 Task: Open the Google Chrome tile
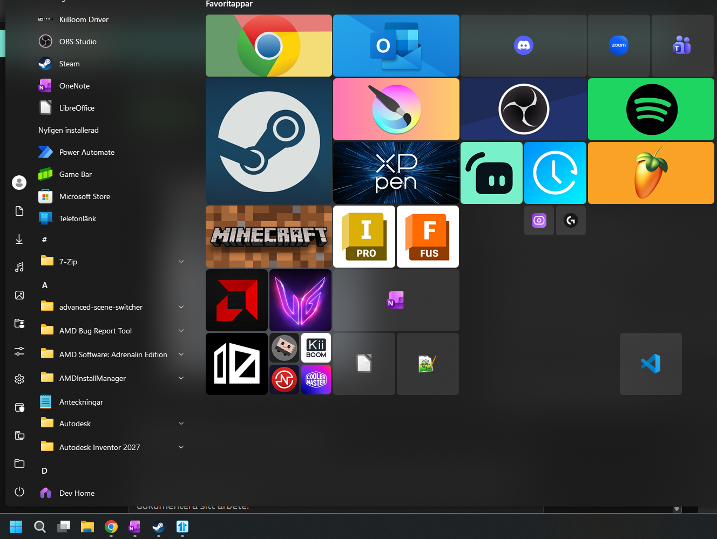[x=269, y=46]
